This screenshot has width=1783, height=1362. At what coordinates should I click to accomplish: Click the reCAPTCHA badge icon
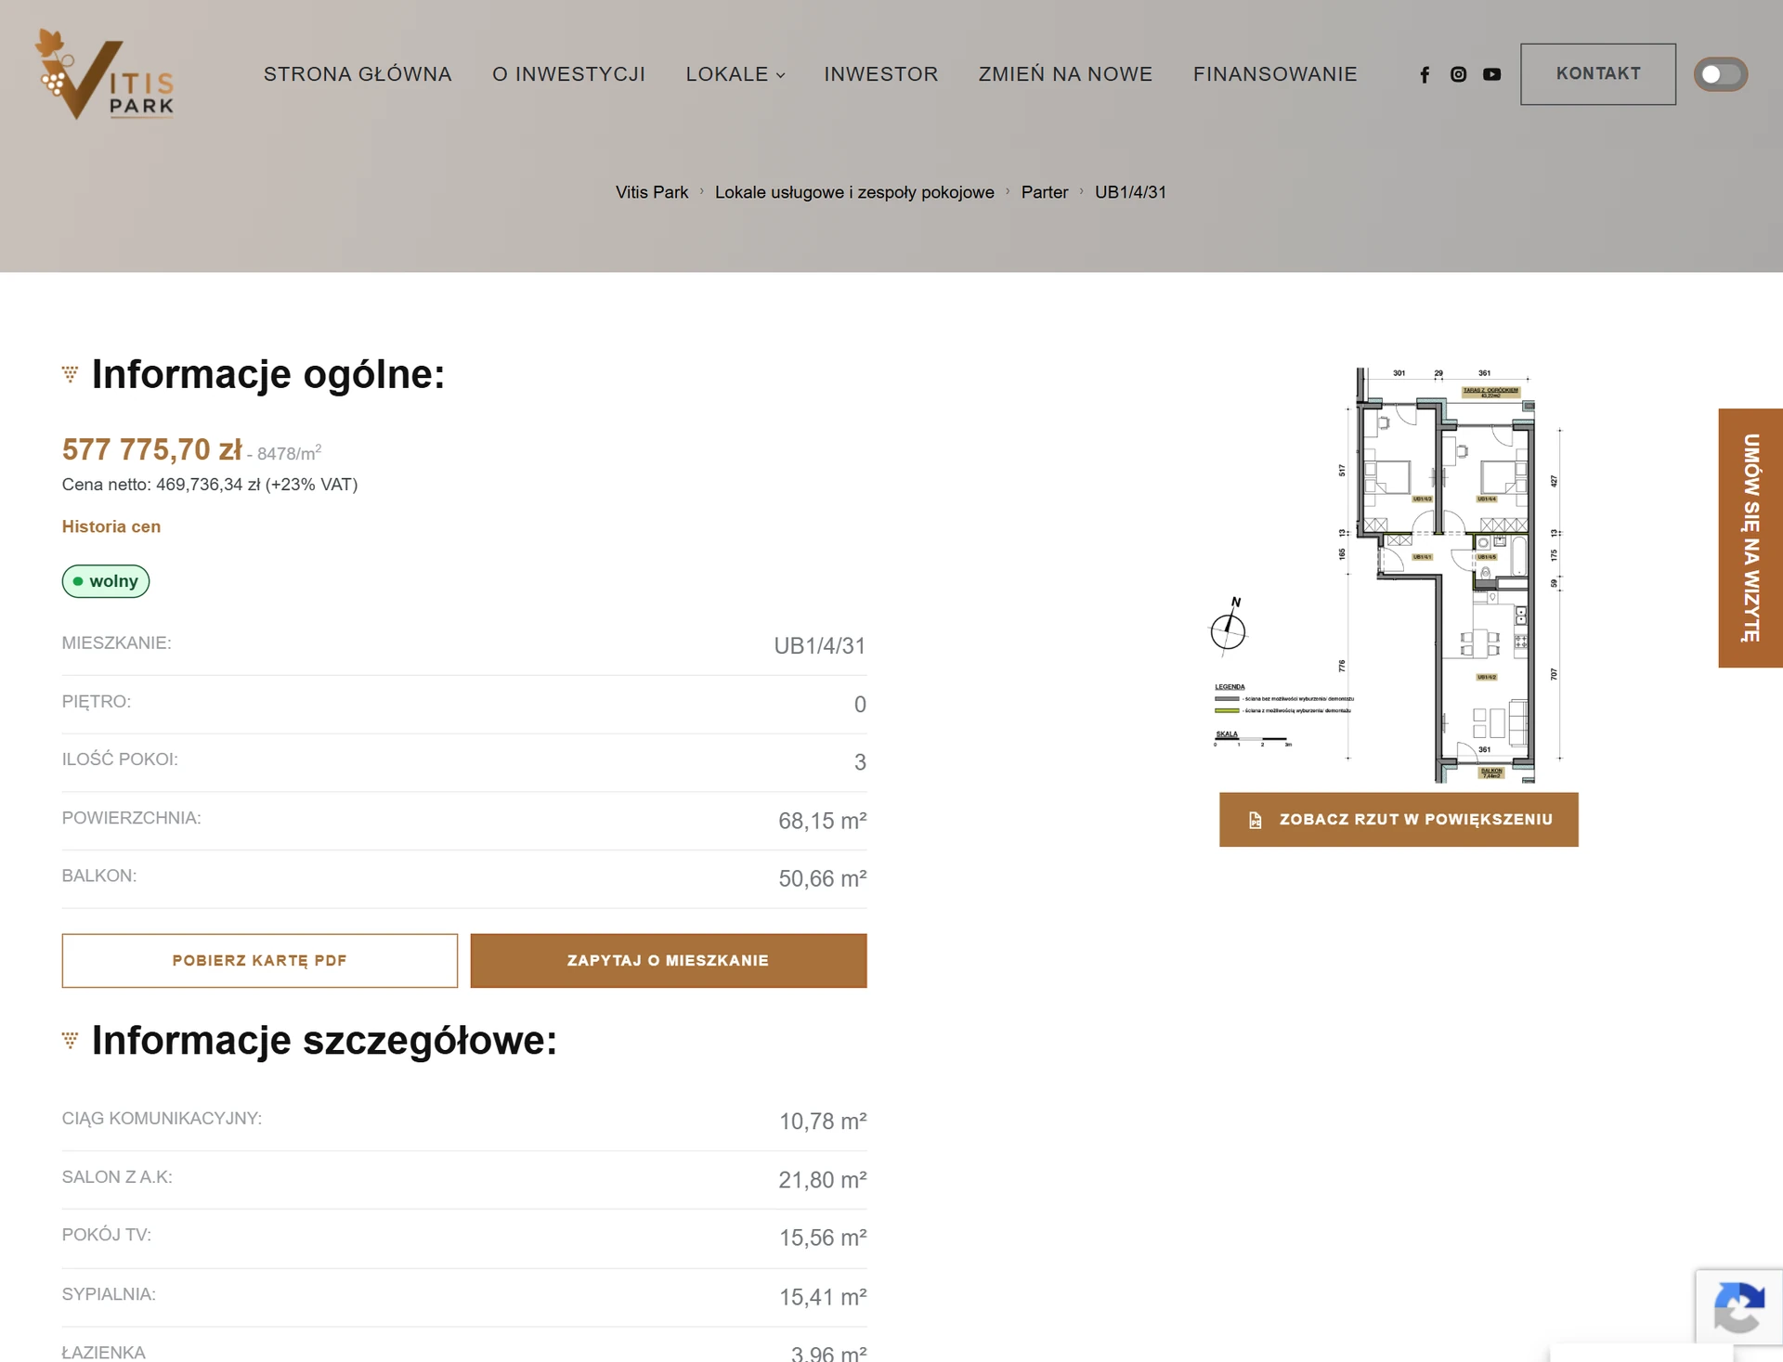tap(1738, 1306)
